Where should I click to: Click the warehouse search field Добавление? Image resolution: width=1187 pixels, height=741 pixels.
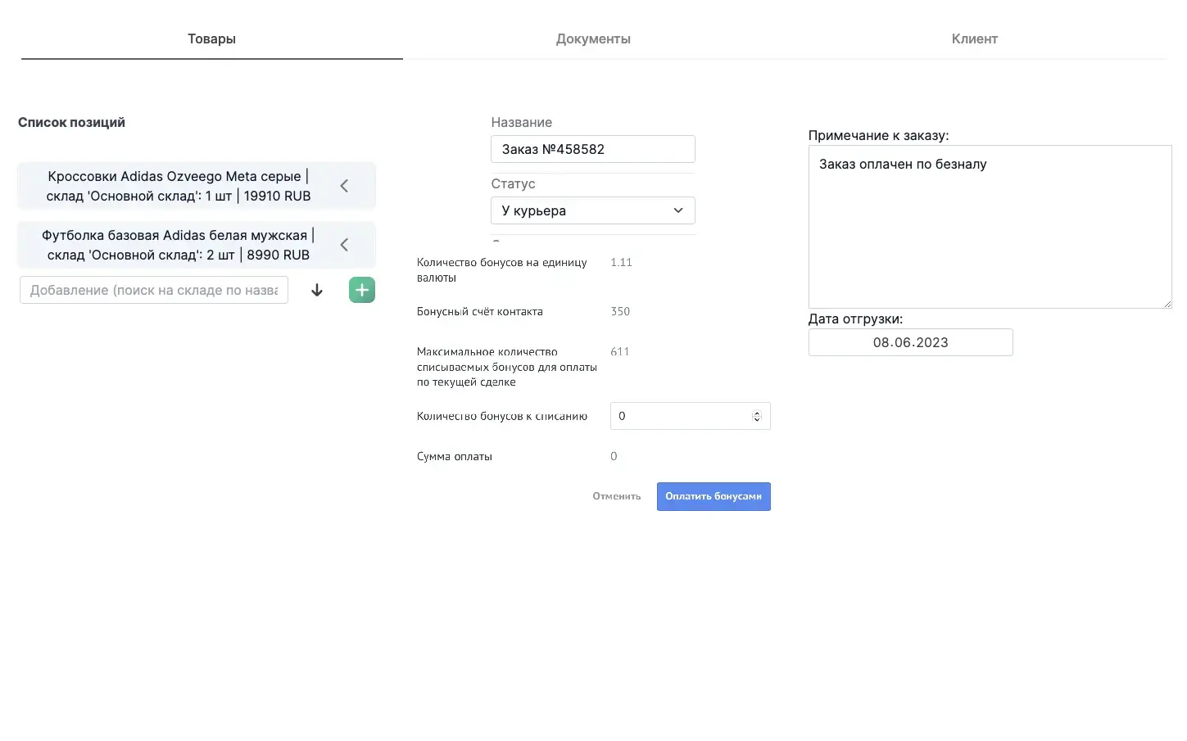point(154,291)
